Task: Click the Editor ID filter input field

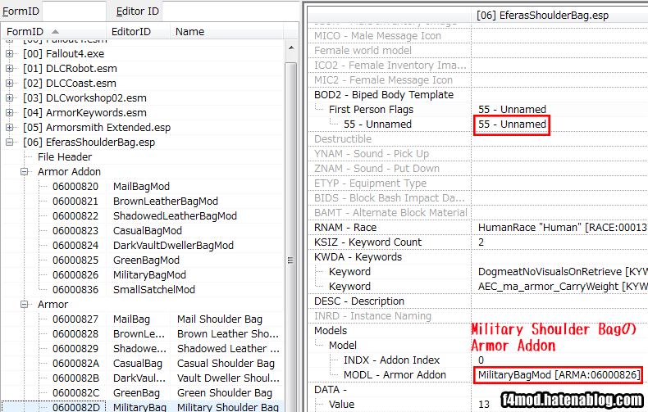Action: tap(230, 11)
